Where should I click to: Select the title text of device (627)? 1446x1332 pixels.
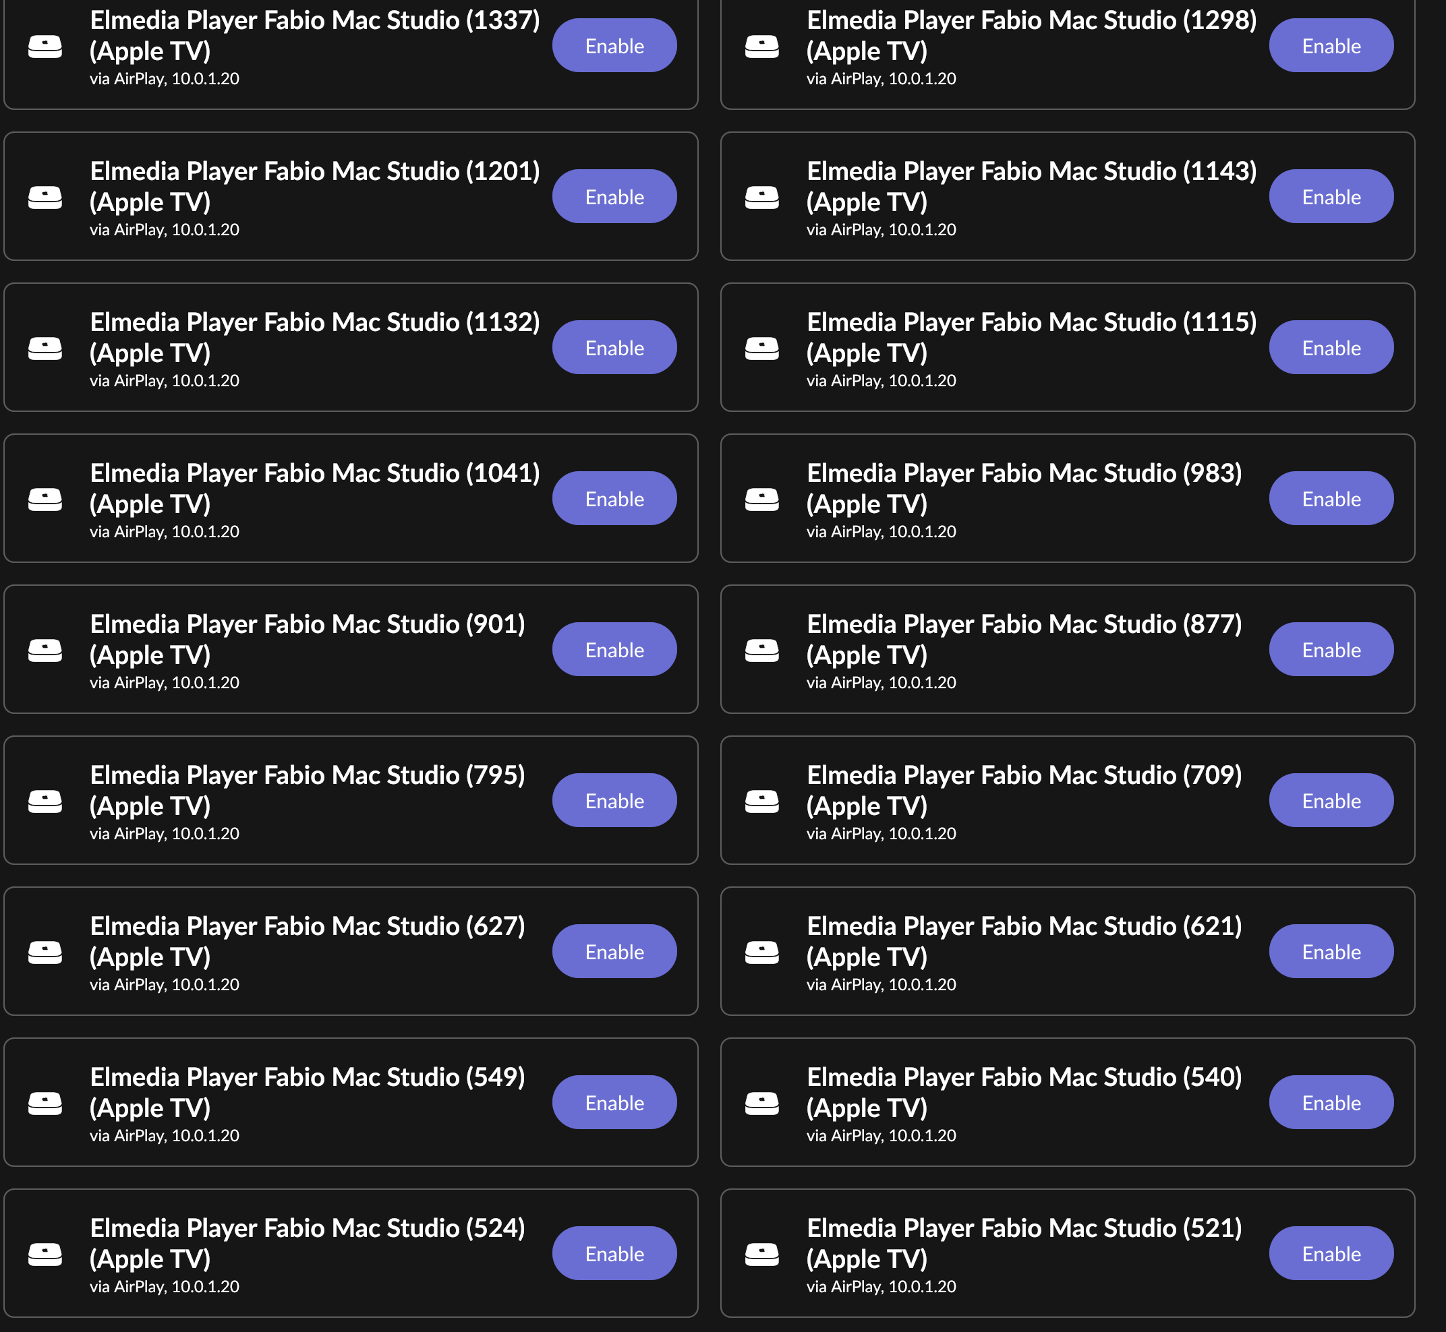[x=308, y=941]
